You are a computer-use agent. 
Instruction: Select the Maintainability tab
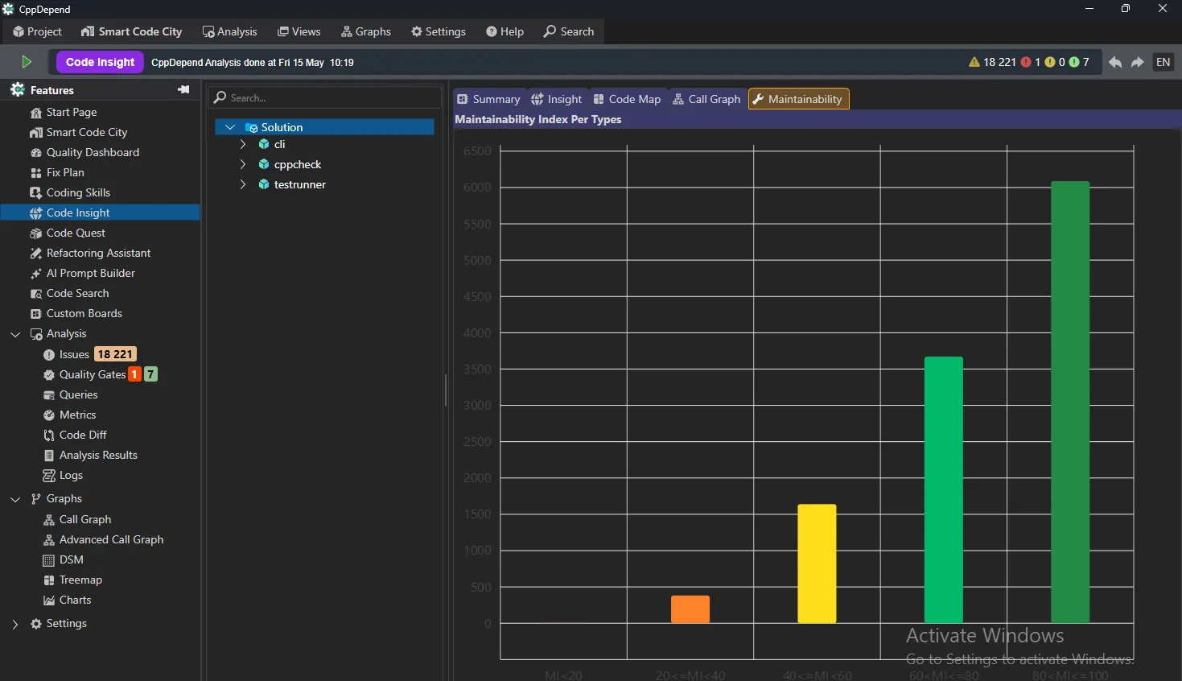pyautogui.click(x=798, y=99)
